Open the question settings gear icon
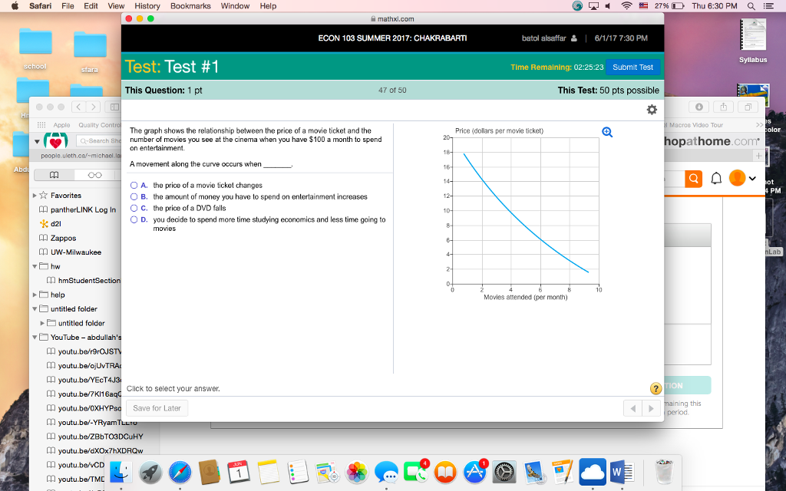The image size is (786, 491). pos(652,110)
